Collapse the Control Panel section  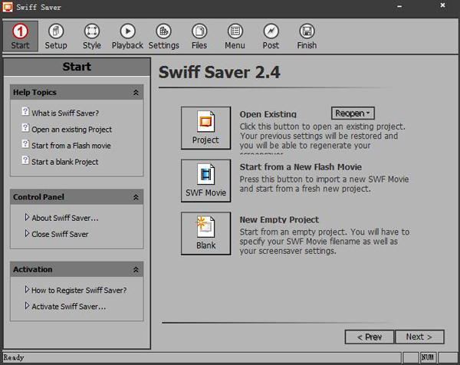point(136,197)
